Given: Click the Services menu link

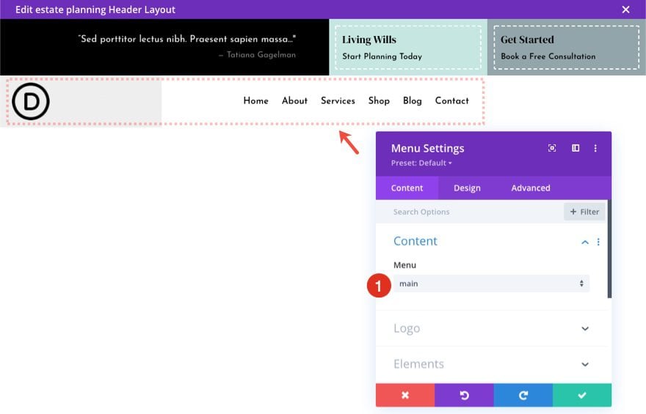Looking at the screenshot, I should coord(338,101).
